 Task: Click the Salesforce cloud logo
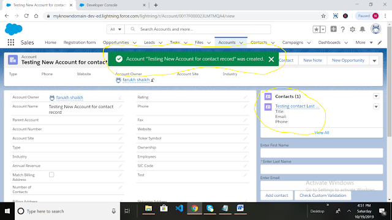pyautogui.click(x=13, y=29)
